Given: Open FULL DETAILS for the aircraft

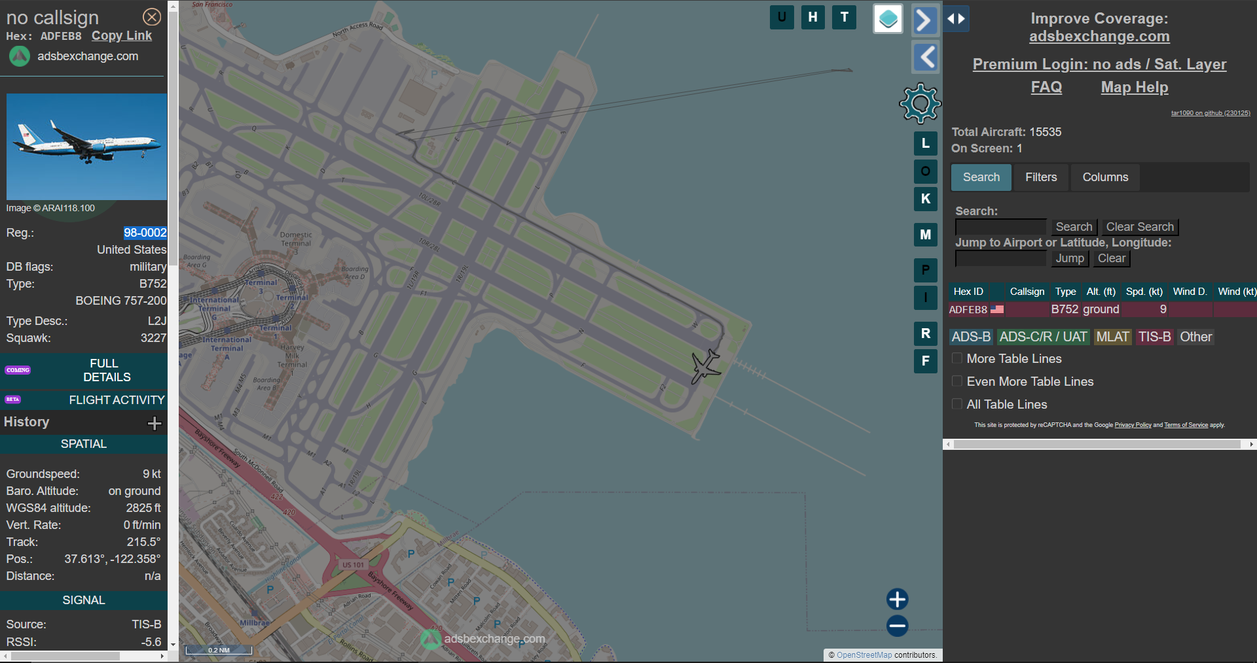Looking at the screenshot, I should (84, 370).
